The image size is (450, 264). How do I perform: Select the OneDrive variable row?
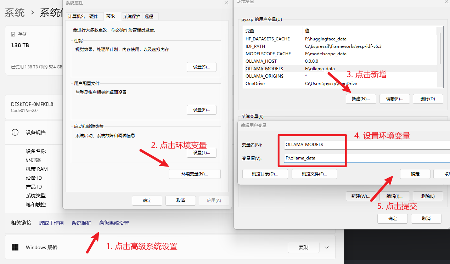pyautogui.click(x=340, y=84)
